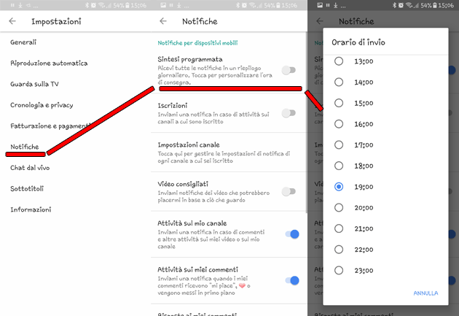Choose the 16:00 radio button

pos(339,124)
